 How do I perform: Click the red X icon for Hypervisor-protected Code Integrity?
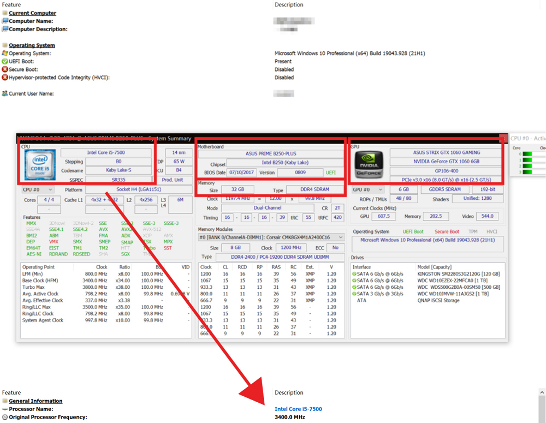tap(5, 78)
